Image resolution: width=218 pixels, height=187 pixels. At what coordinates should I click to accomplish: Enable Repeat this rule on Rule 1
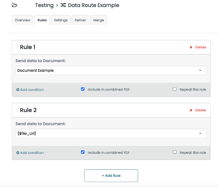coord(175,89)
